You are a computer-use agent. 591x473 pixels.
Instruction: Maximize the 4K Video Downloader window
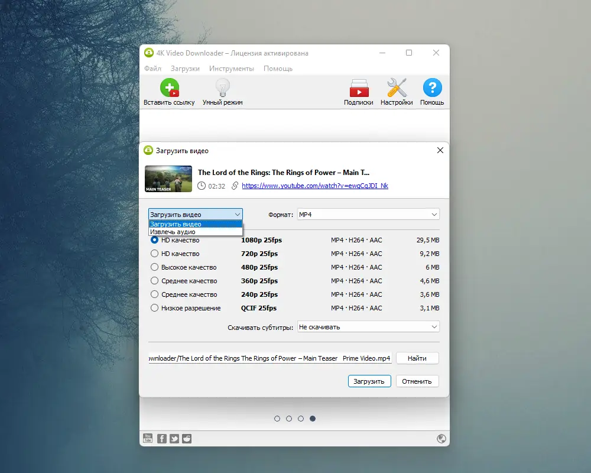408,53
